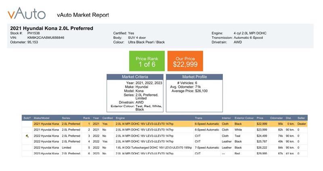The height and width of the screenshot is (171, 323).
Task: Sort by the Price column header
Action: click(260, 118)
